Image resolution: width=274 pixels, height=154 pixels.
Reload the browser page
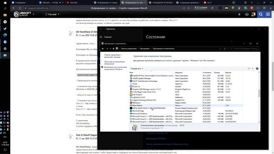click(20, 8)
